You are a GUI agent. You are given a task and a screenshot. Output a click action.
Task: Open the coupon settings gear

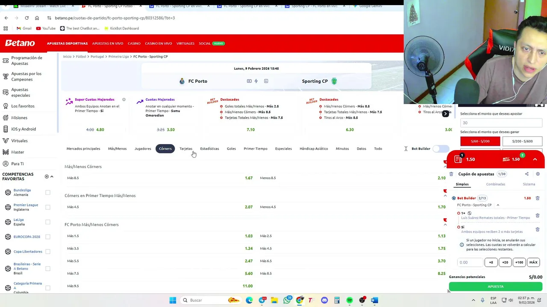point(538,174)
